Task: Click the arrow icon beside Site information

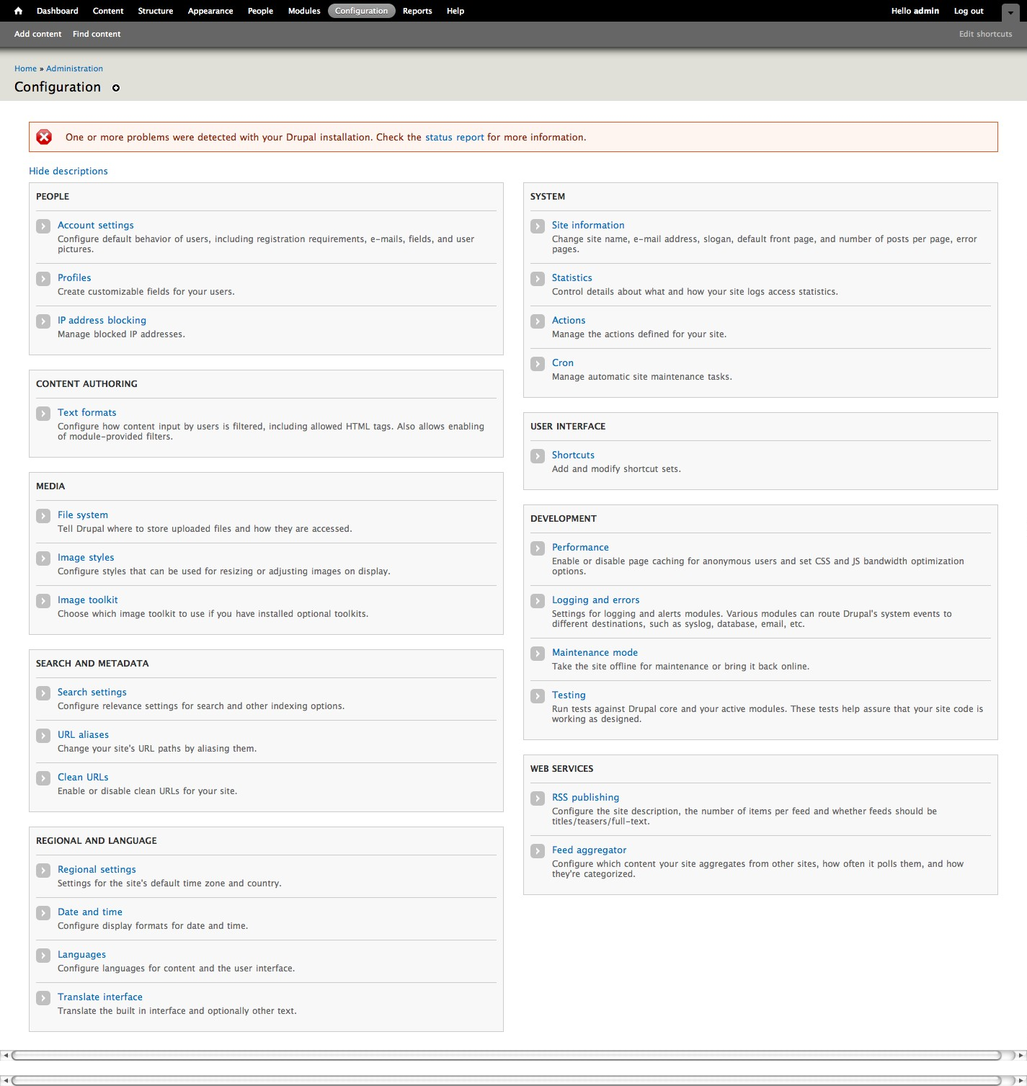Action: coord(538,226)
